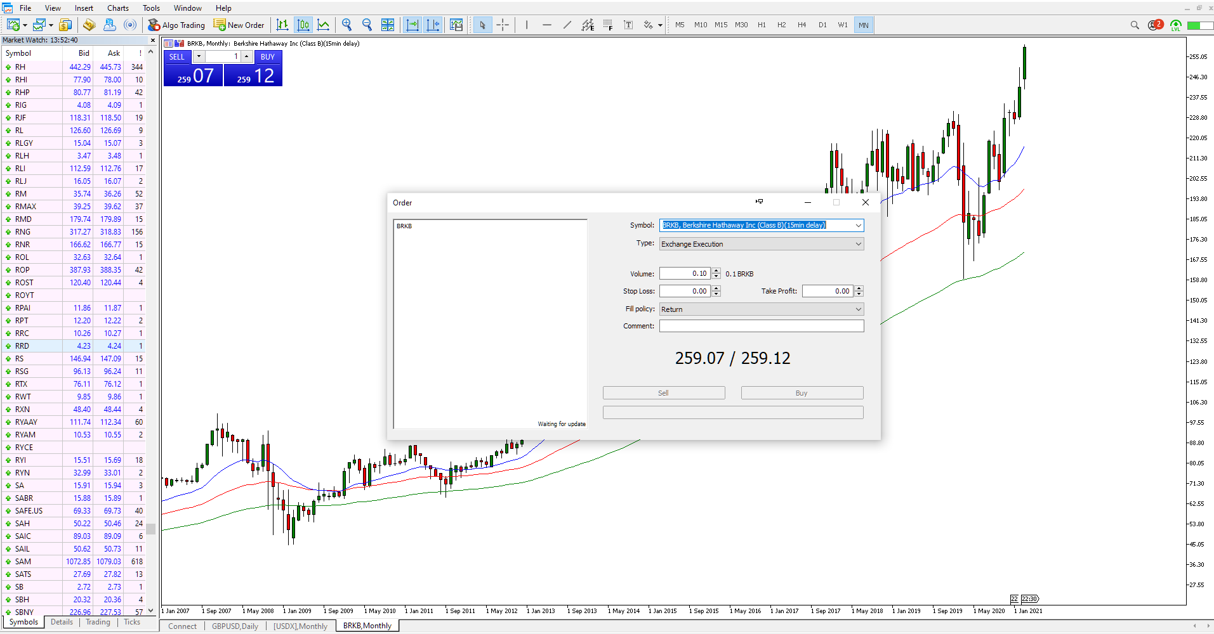This screenshot has height=634, width=1214.
Task: Click the Sell button in Order dialog
Action: (664, 393)
